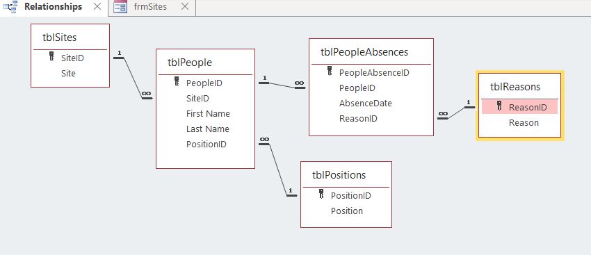Click the primary key icon next to PeopleID in tblPeople

[177, 81]
